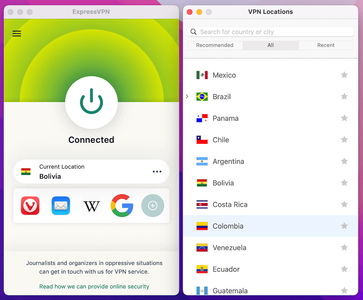Favorite Mexico with its star

click(344, 75)
